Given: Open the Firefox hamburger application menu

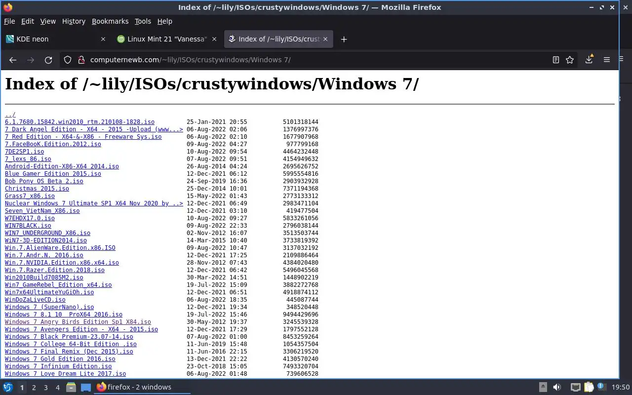Looking at the screenshot, I should 607,60.
